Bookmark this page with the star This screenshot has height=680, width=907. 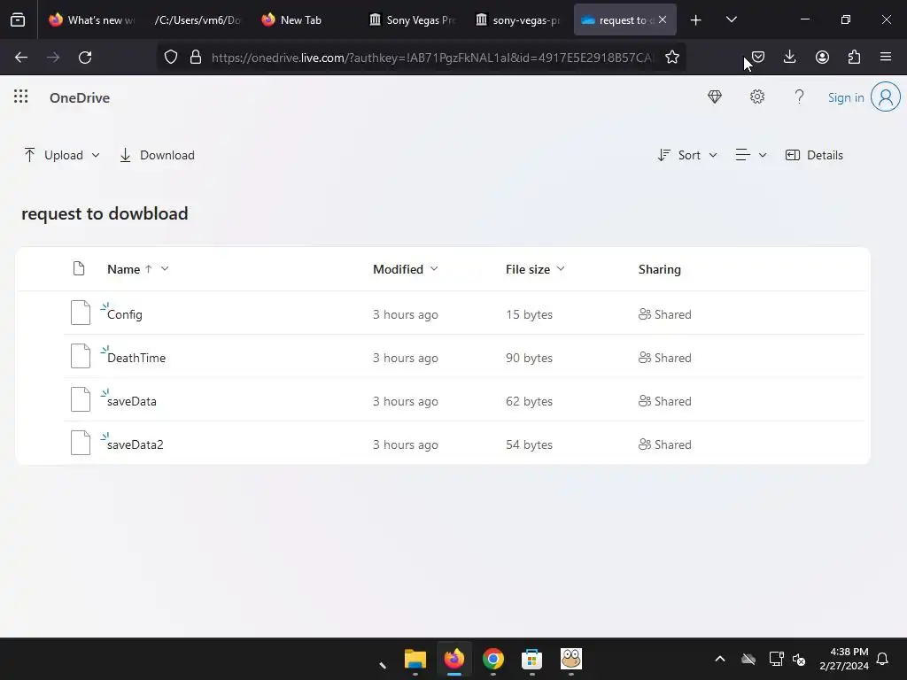pyautogui.click(x=672, y=58)
